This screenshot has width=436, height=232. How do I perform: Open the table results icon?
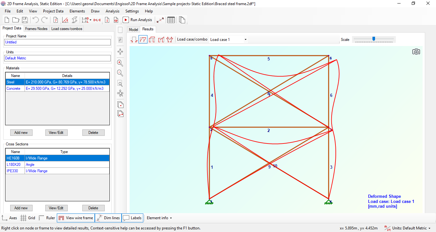pyautogui.click(x=171, y=20)
